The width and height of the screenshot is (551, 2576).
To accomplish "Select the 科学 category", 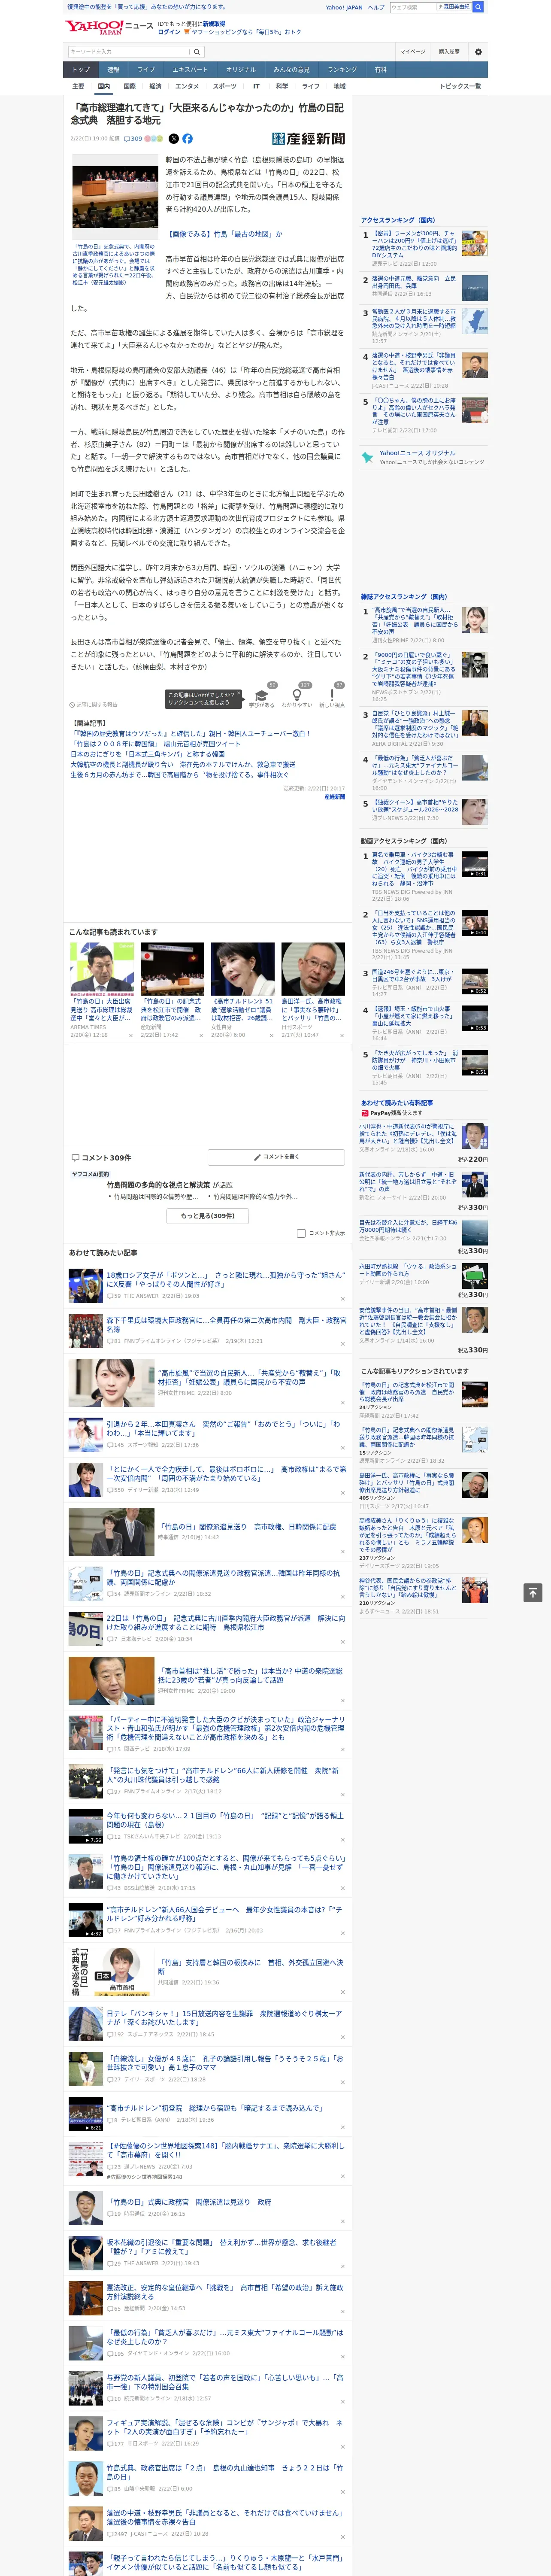I will click(282, 86).
